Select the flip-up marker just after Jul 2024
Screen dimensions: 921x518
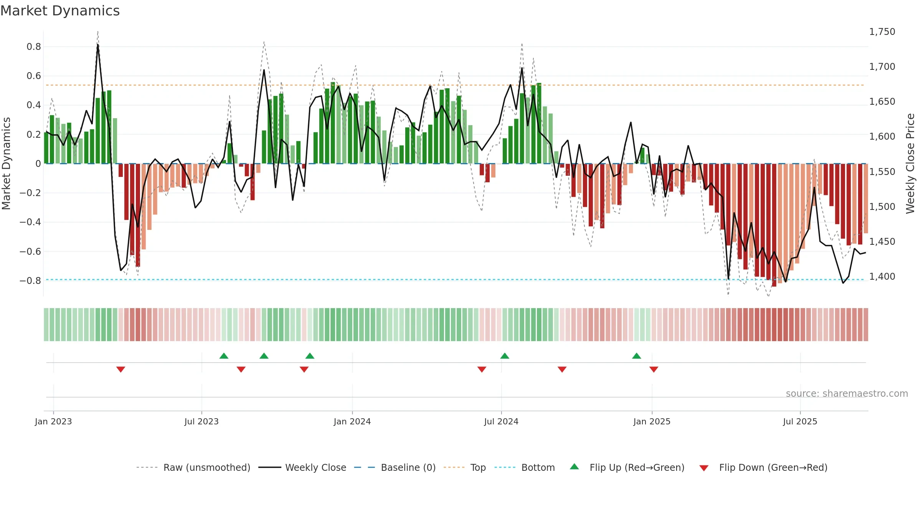click(x=505, y=356)
